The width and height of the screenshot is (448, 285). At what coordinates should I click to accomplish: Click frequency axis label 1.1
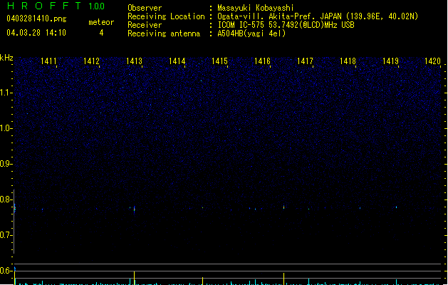[x=6, y=93]
